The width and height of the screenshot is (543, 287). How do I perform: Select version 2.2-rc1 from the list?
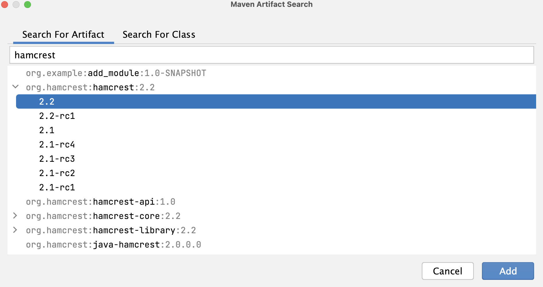57,116
